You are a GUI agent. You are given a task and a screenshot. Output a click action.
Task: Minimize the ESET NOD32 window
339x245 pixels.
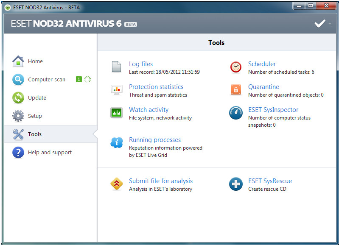299,6
